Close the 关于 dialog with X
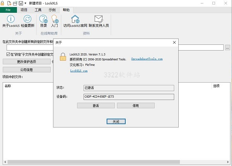 point(174,42)
